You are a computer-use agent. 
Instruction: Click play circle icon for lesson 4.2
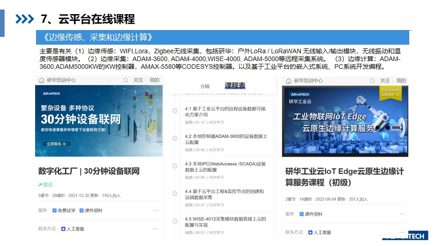point(175,138)
